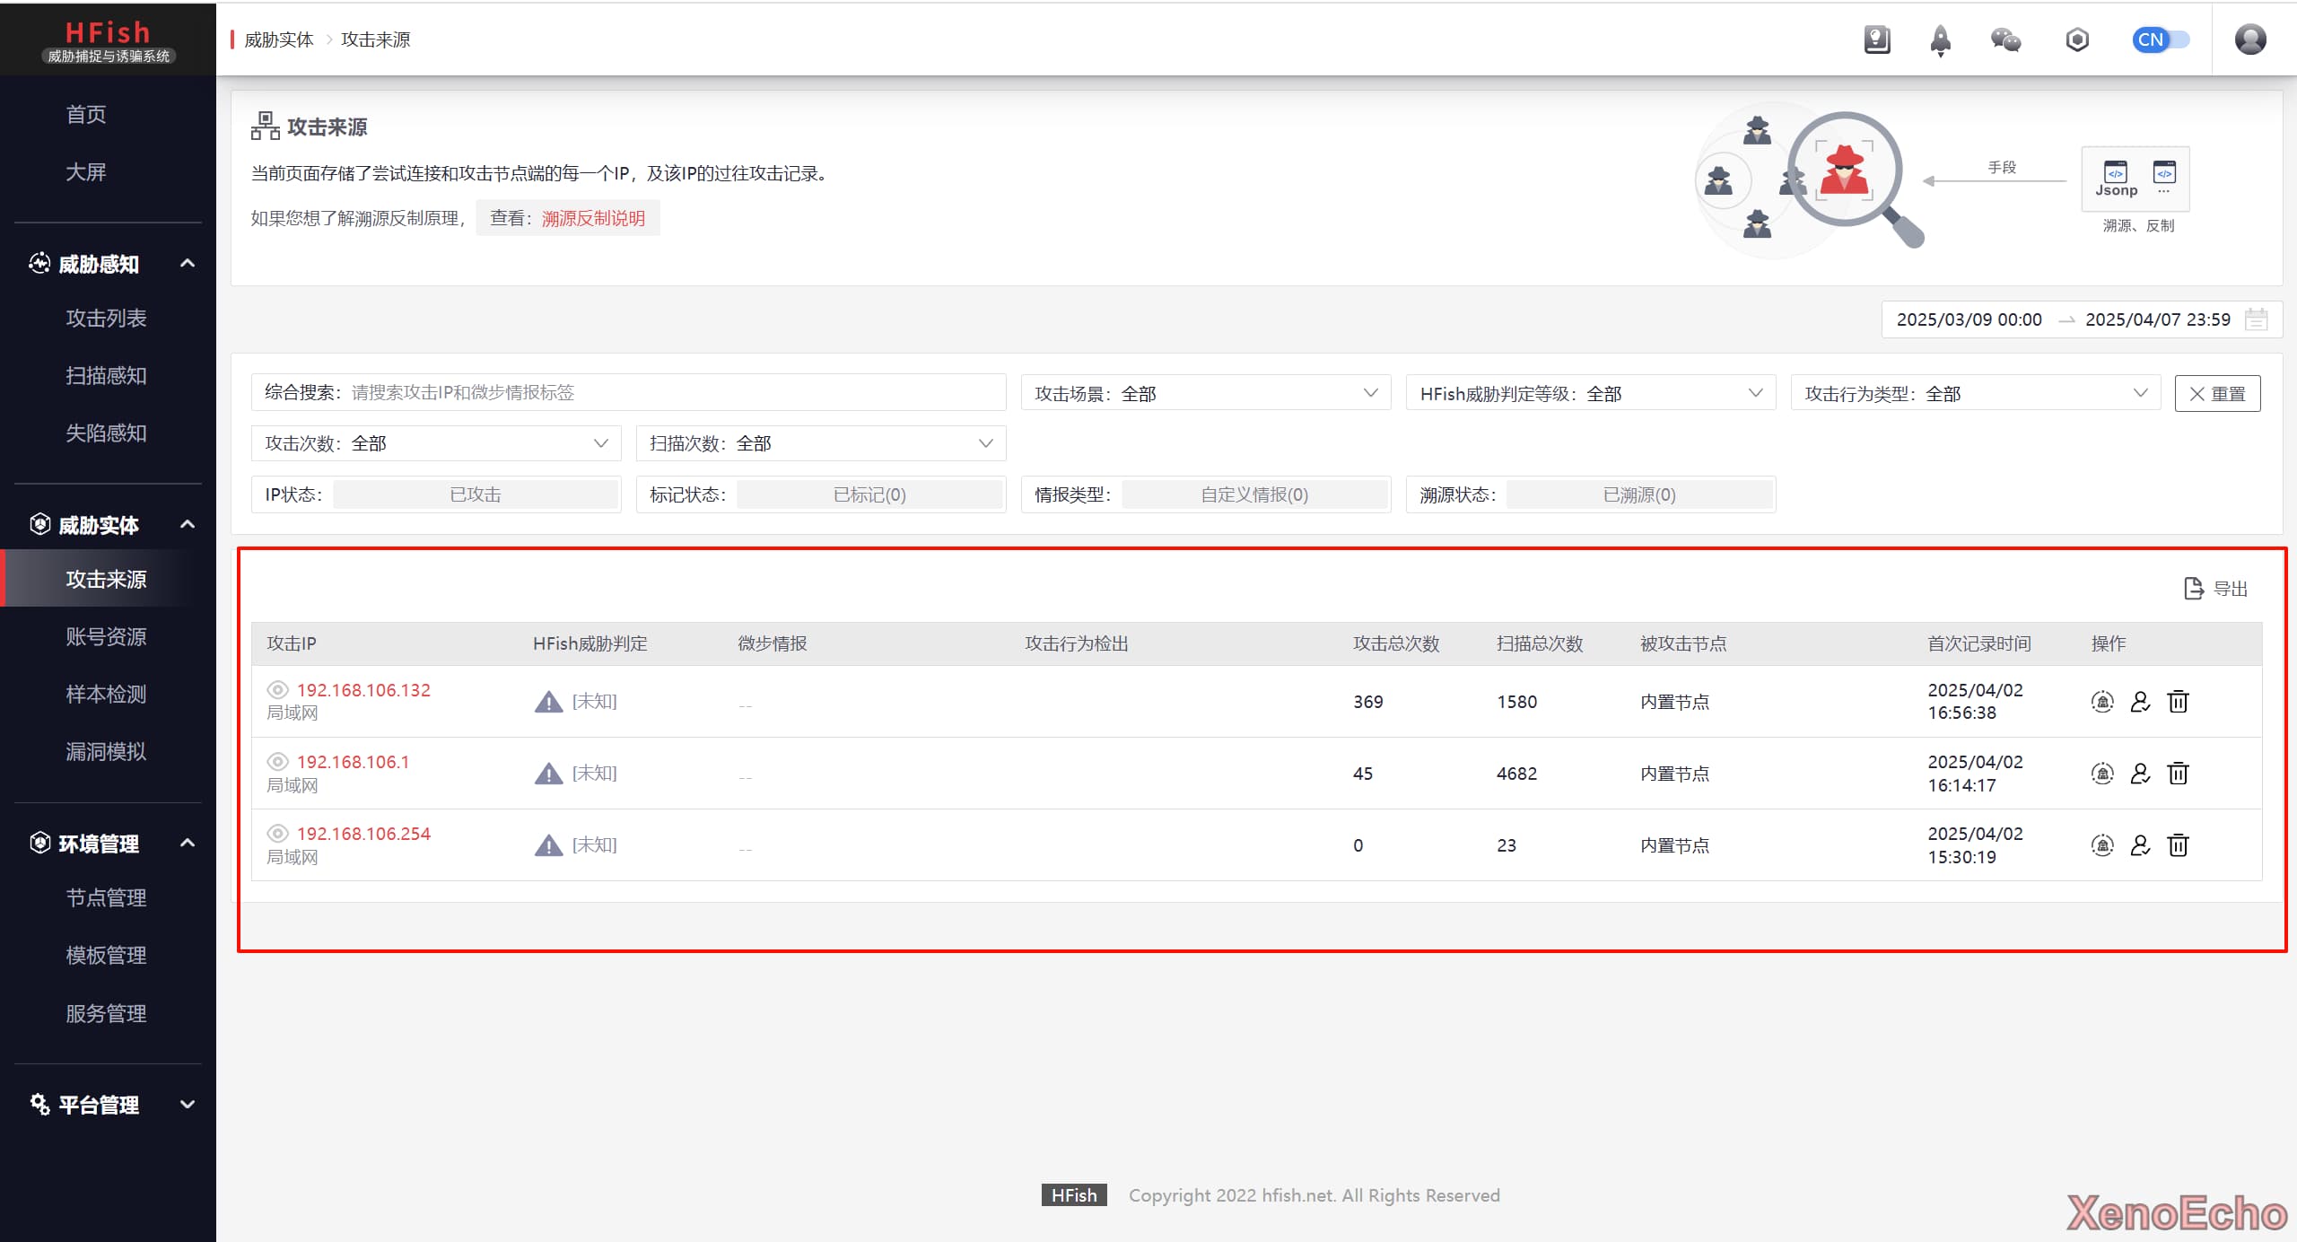Collapse the 威胁感知 sidebar section

click(188, 264)
